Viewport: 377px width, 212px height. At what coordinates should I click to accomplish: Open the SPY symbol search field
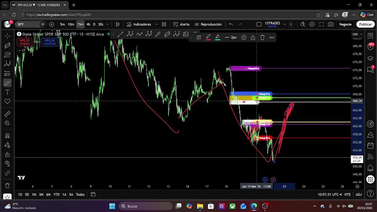click(x=31, y=24)
